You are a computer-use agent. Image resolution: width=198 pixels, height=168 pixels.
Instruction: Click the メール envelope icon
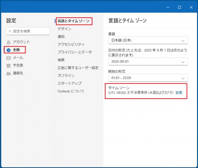coord(9,58)
